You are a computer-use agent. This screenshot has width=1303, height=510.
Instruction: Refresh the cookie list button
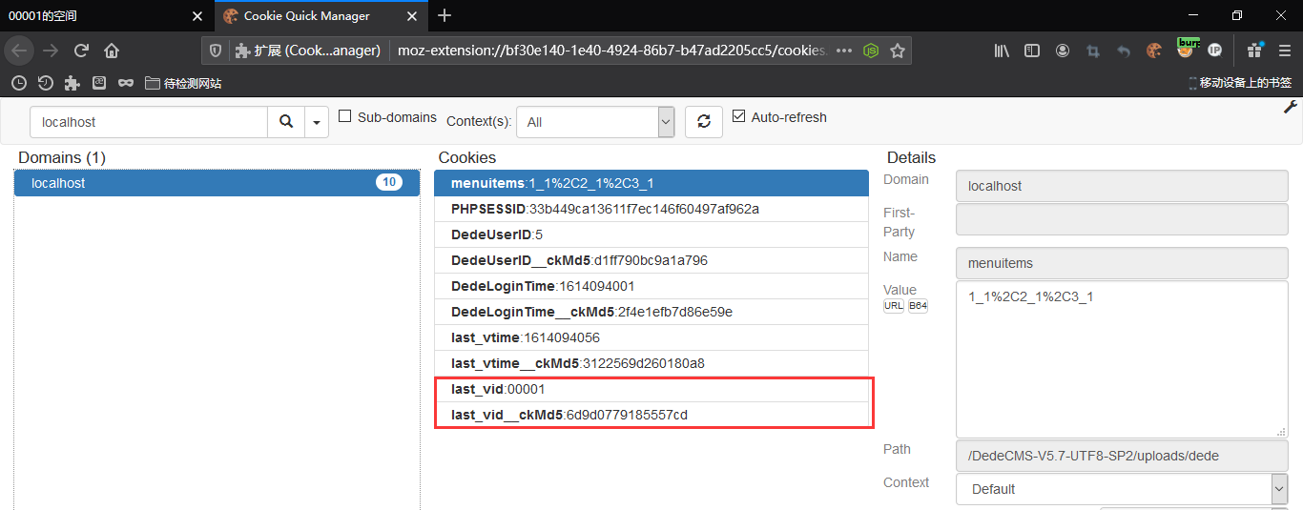(x=704, y=121)
